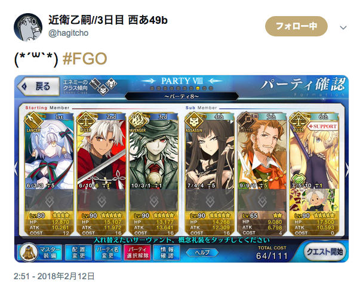
Task: Select the Caster class icon on 5th servant
Action: point(247,121)
